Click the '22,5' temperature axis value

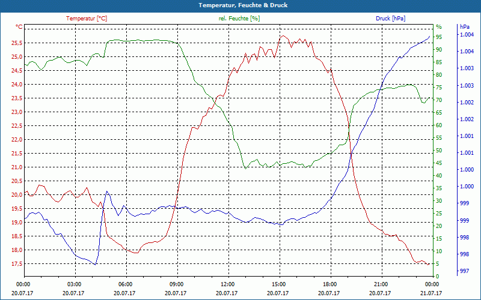click(x=17, y=126)
